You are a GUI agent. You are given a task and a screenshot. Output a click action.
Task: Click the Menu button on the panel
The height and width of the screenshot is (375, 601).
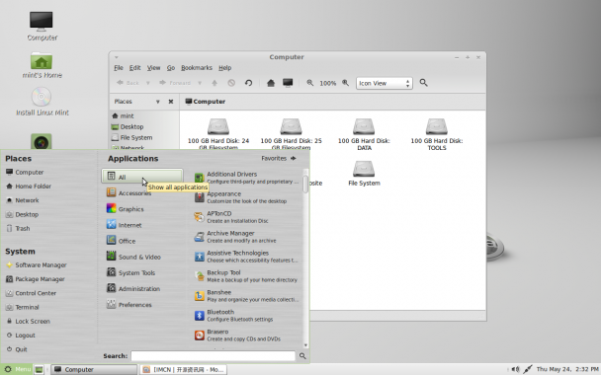coord(17,369)
